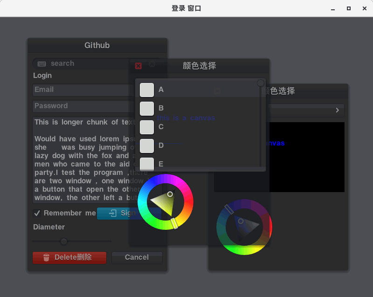Check the box for item B
This screenshot has width=373, height=297.
point(147,109)
